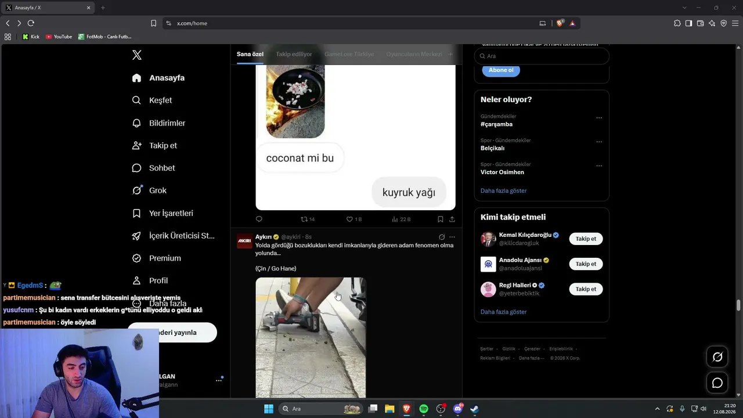The image size is (743, 418).
Task: Click the X search Ara field
Action: point(542,56)
